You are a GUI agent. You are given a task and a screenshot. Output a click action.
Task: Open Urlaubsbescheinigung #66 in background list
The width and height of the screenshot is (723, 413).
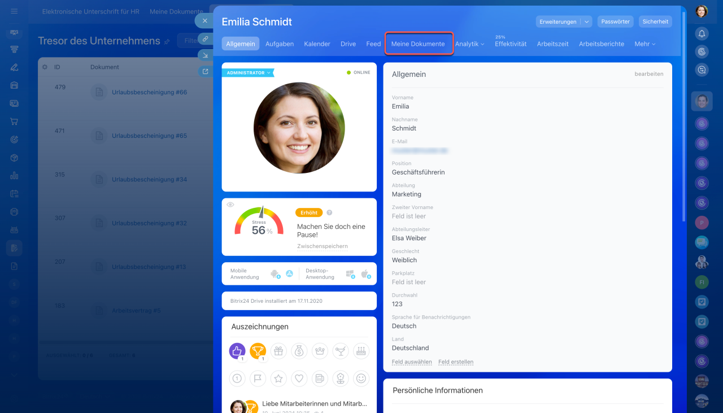point(149,92)
